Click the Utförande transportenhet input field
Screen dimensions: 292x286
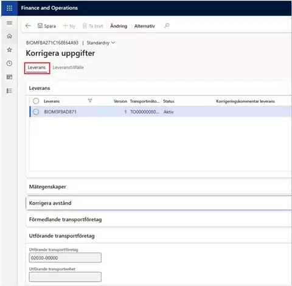tap(65, 277)
